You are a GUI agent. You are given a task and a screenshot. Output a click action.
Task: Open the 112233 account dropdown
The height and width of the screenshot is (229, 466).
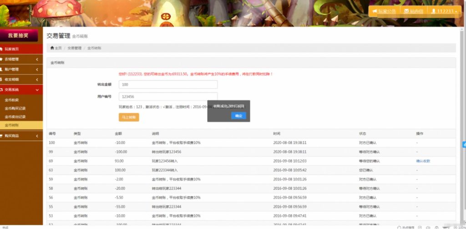444,11
